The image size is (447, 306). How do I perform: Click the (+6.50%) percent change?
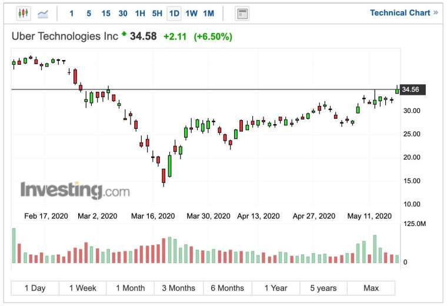pos(213,37)
